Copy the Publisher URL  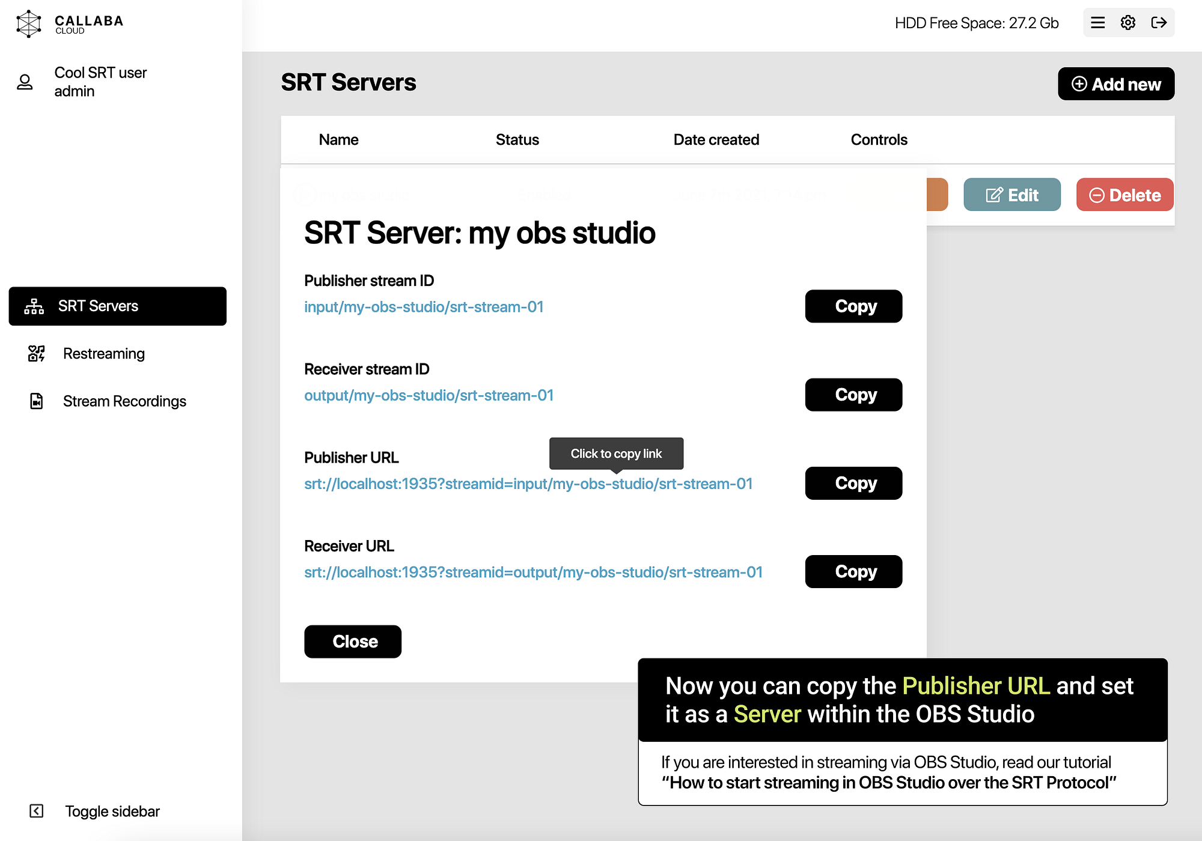point(853,483)
